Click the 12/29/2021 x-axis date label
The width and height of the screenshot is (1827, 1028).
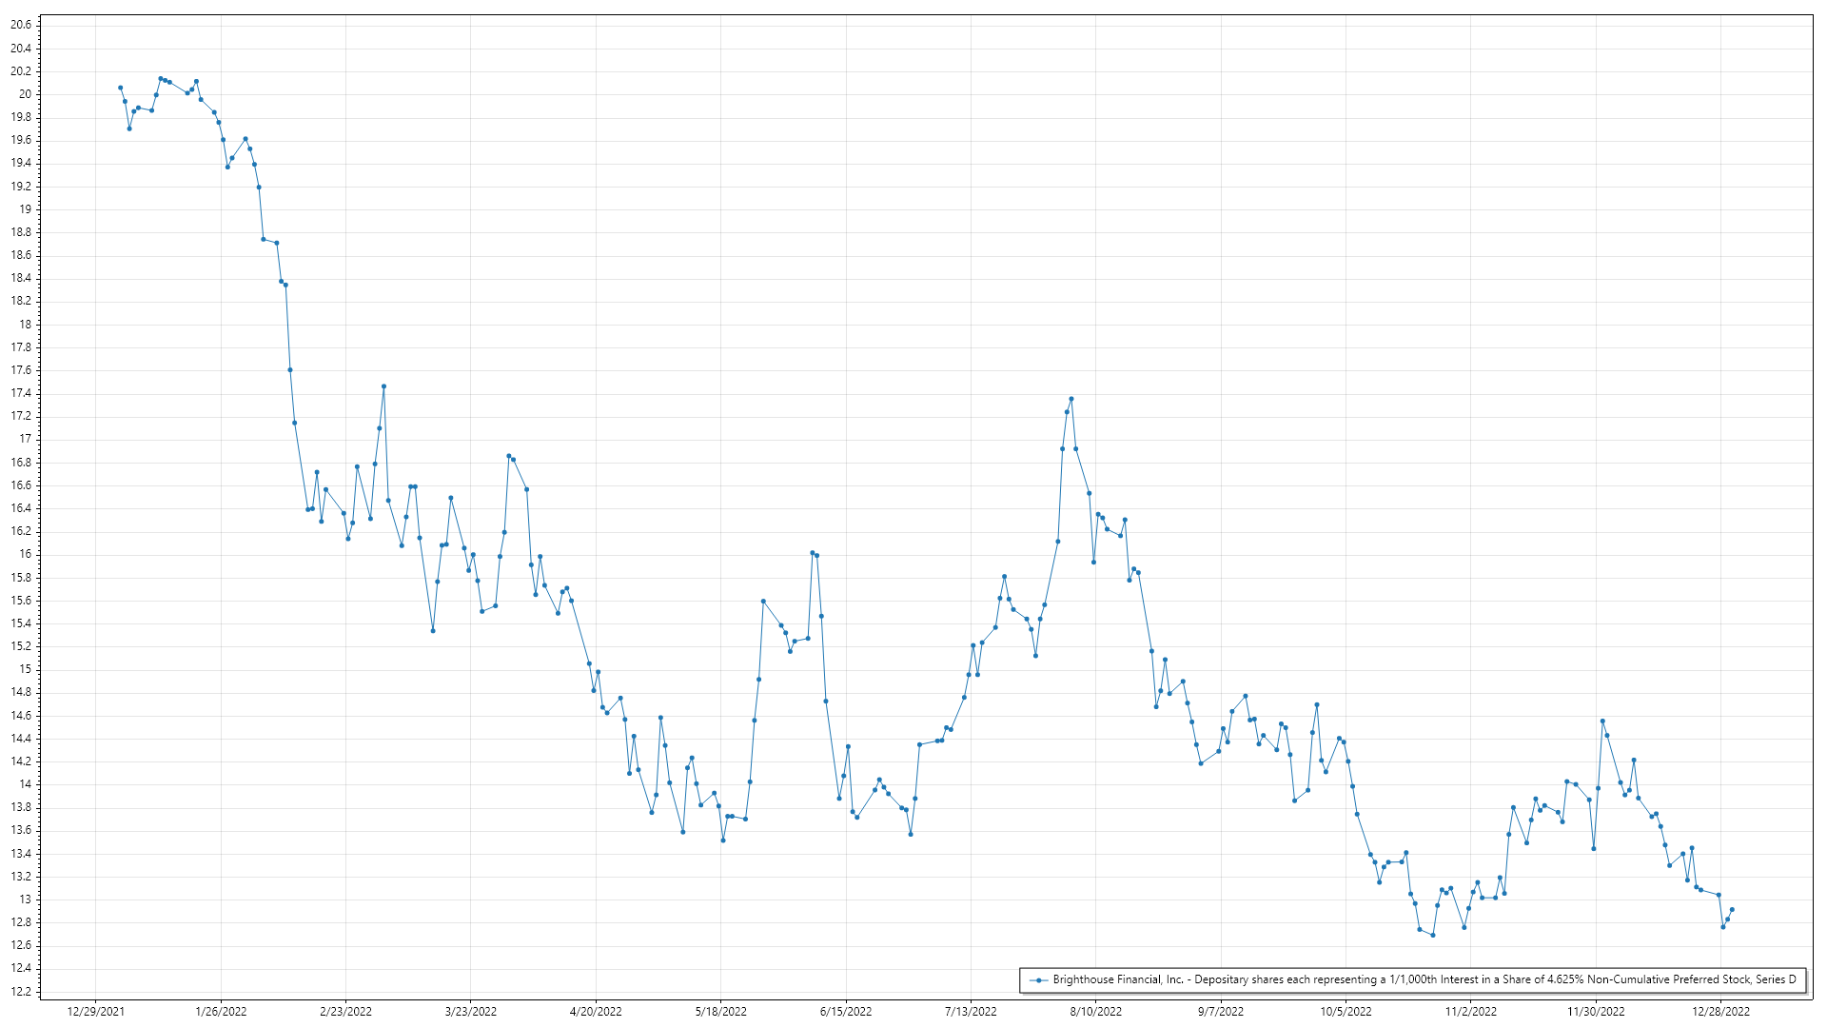(95, 1011)
